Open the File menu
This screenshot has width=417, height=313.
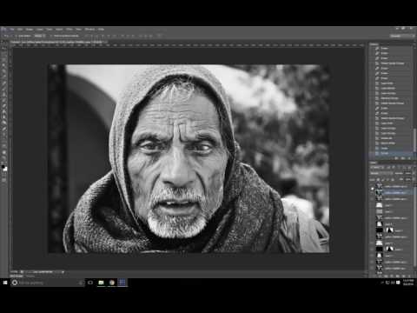[x=12, y=30]
